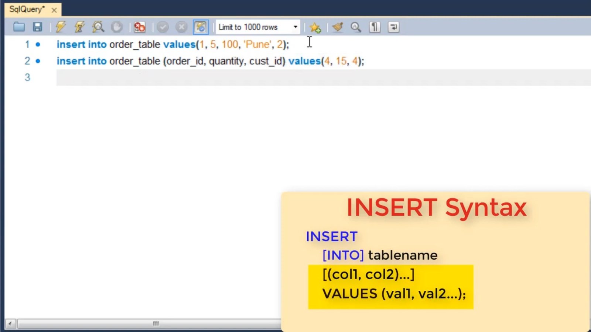Click the horizontal scrollbar left arrow

pyautogui.click(x=10, y=324)
